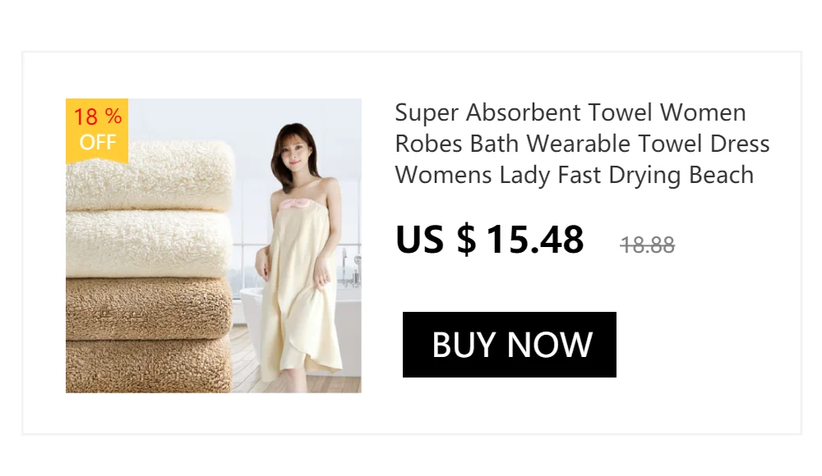Screen dimensions: 822x476
Task: Click the title line 'Womens Lady Fast Drying Beach'
Action: click(x=574, y=175)
